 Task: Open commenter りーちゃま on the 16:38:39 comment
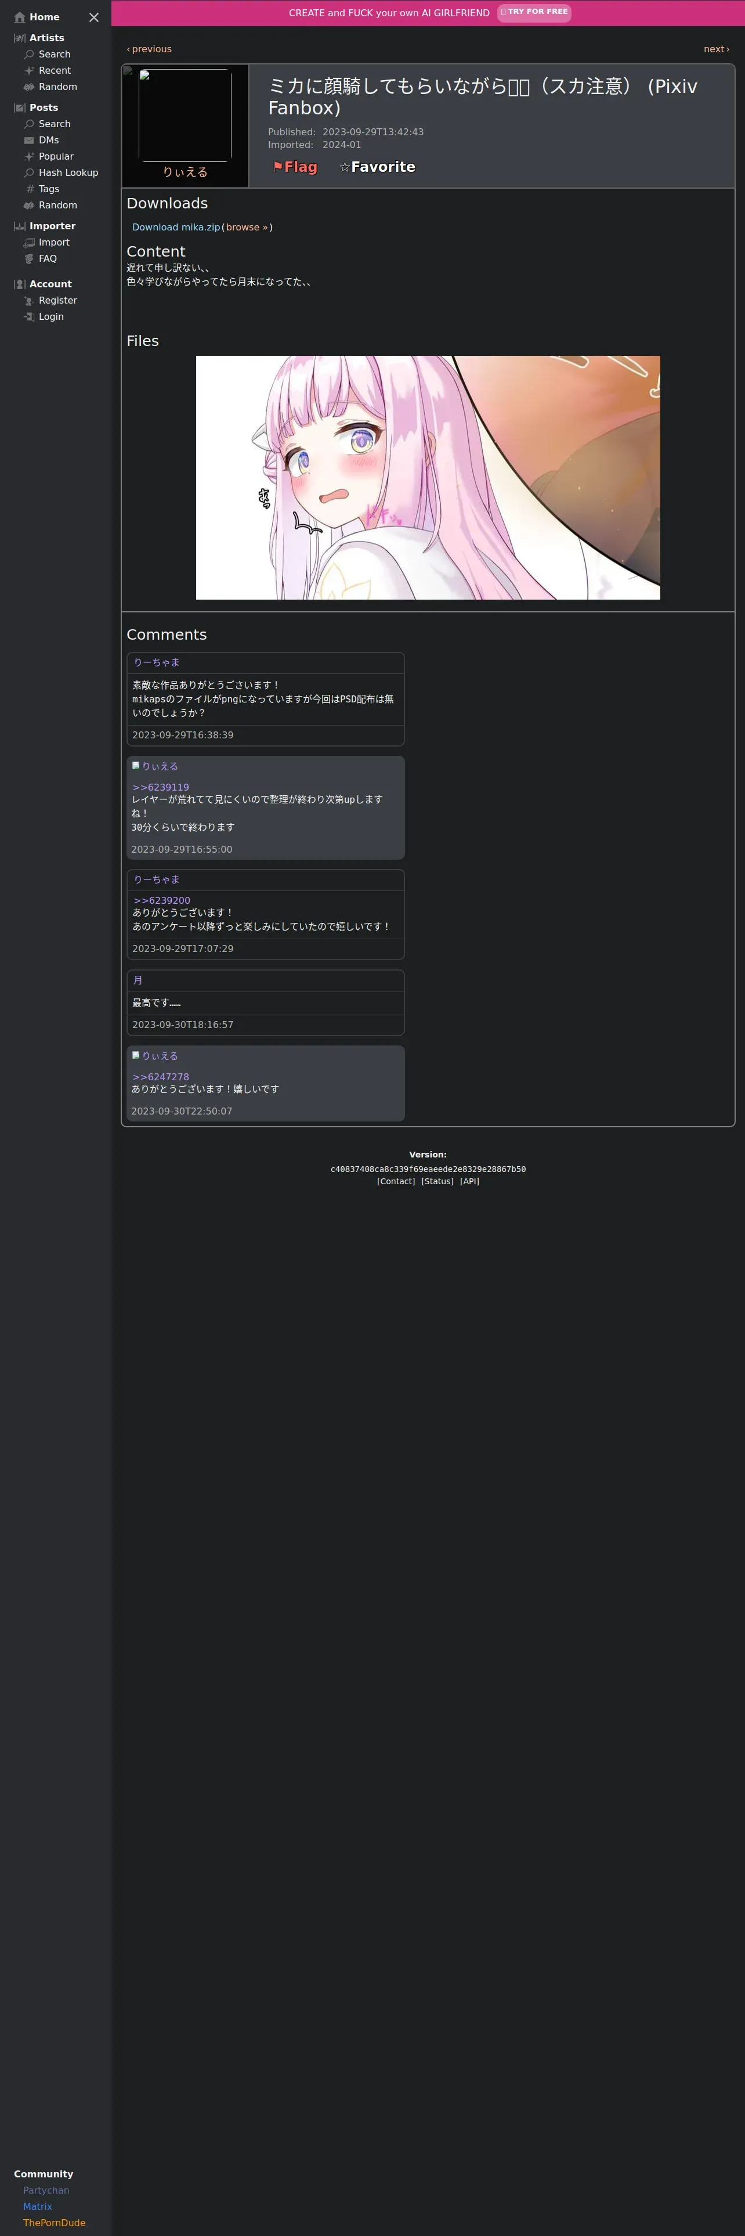pyautogui.click(x=156, y=662)
